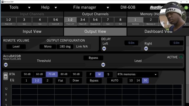Screen dimensions: 189x106
Task: Select memory slot 2
Action: [x=151, y=21]
